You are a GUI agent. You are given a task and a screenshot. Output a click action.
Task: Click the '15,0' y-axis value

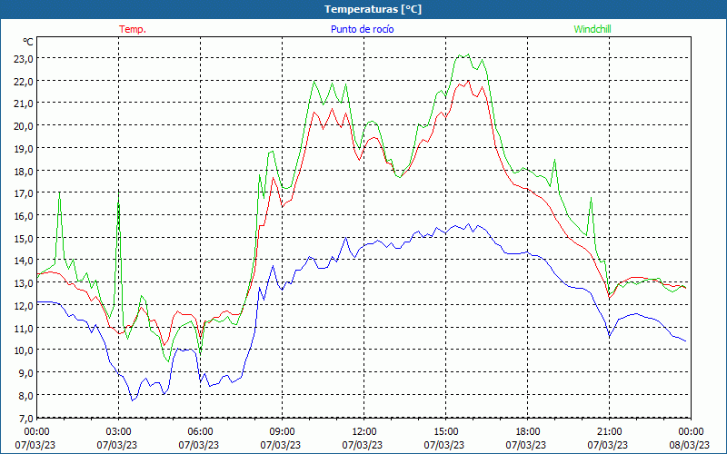(25, 239)
